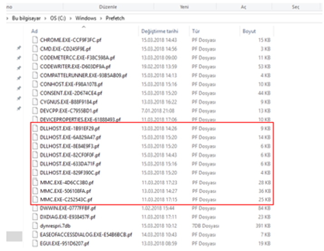Click file icon of DWWIN.EXE-0777FFBF.pf
The width and height of the screenshot is (324, 251).
point(35,208)
